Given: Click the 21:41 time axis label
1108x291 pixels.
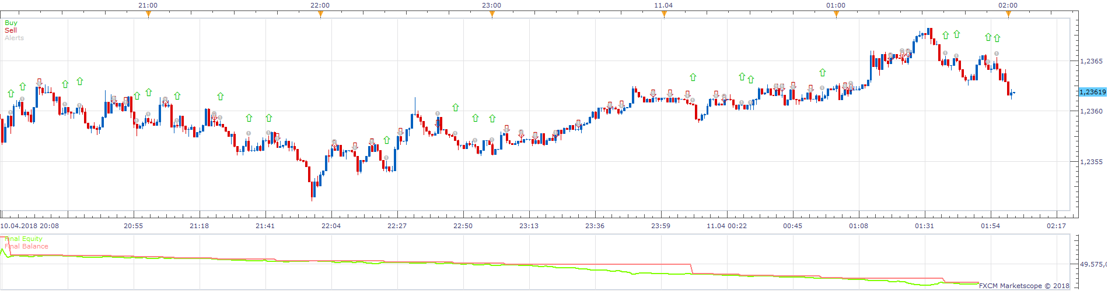Looking at the screenshot, I should pos(265,226).
